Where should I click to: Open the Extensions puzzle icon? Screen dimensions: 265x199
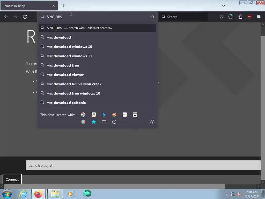coord(240,17)
